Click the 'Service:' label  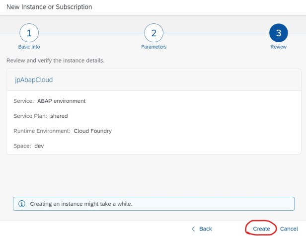click(x=24, y=101)
